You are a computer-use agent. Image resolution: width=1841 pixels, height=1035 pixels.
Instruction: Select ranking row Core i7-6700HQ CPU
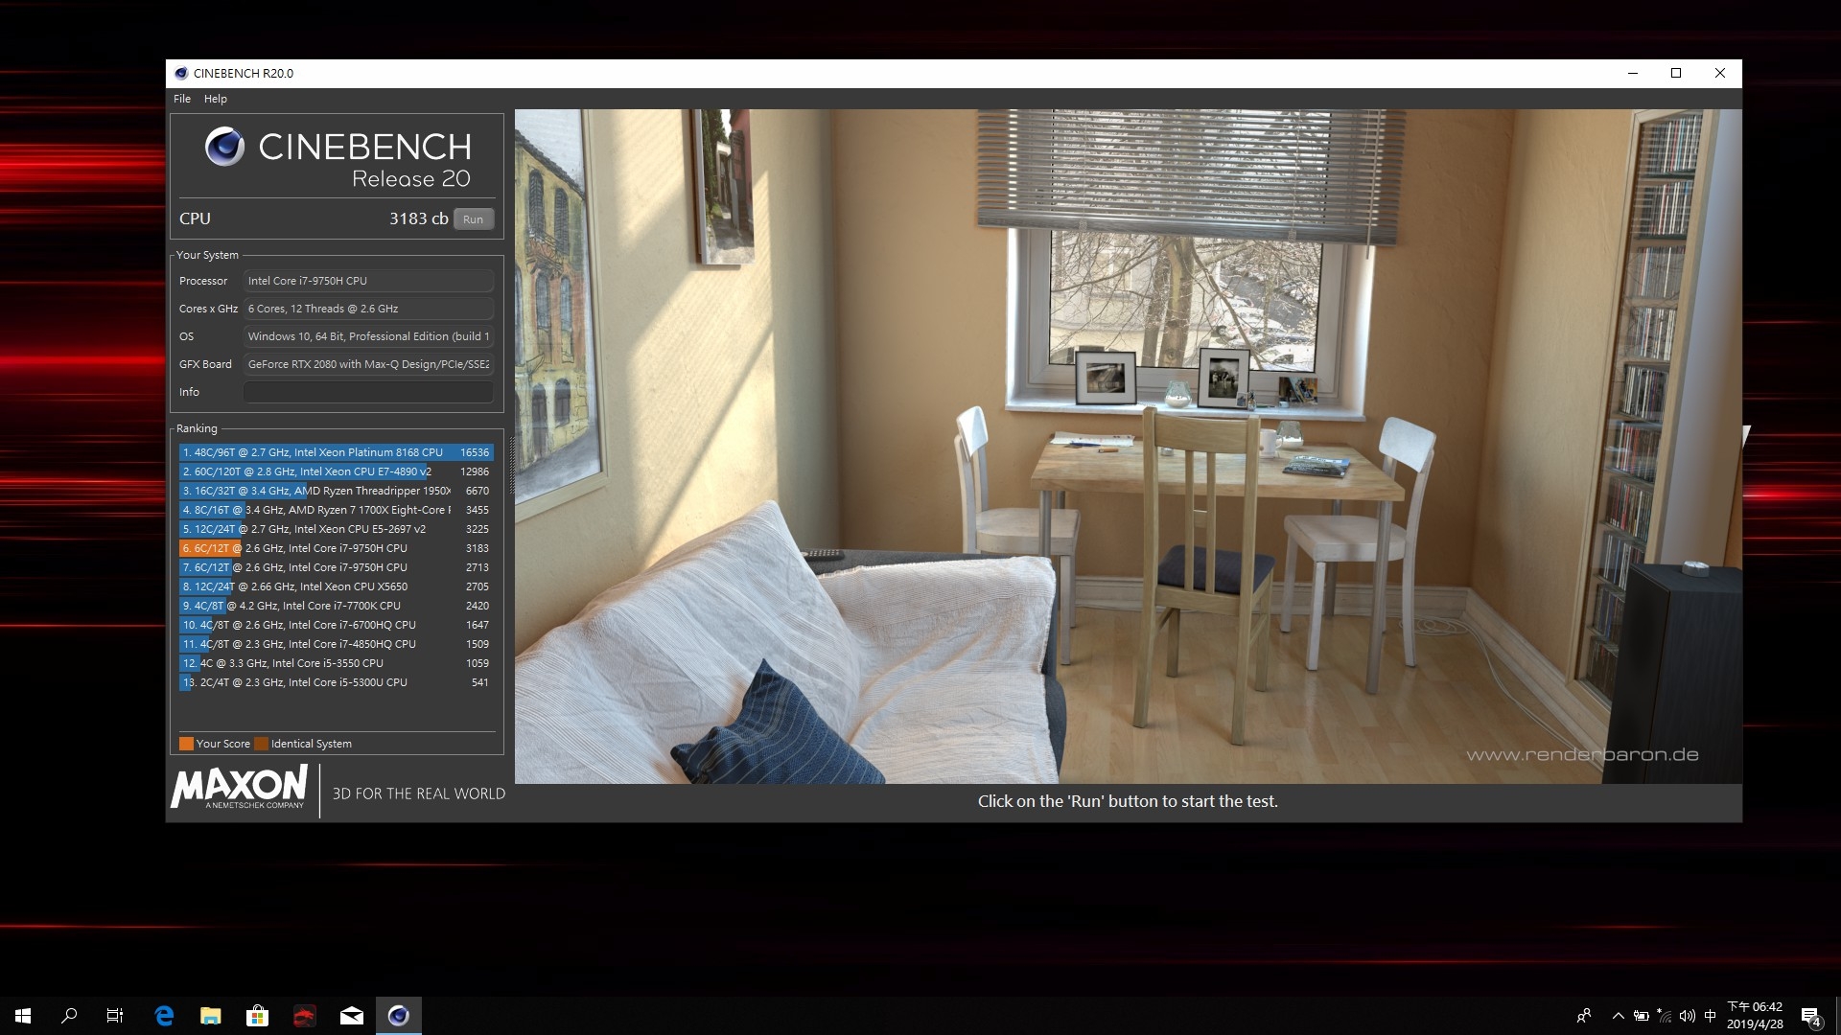pos(336,625)
